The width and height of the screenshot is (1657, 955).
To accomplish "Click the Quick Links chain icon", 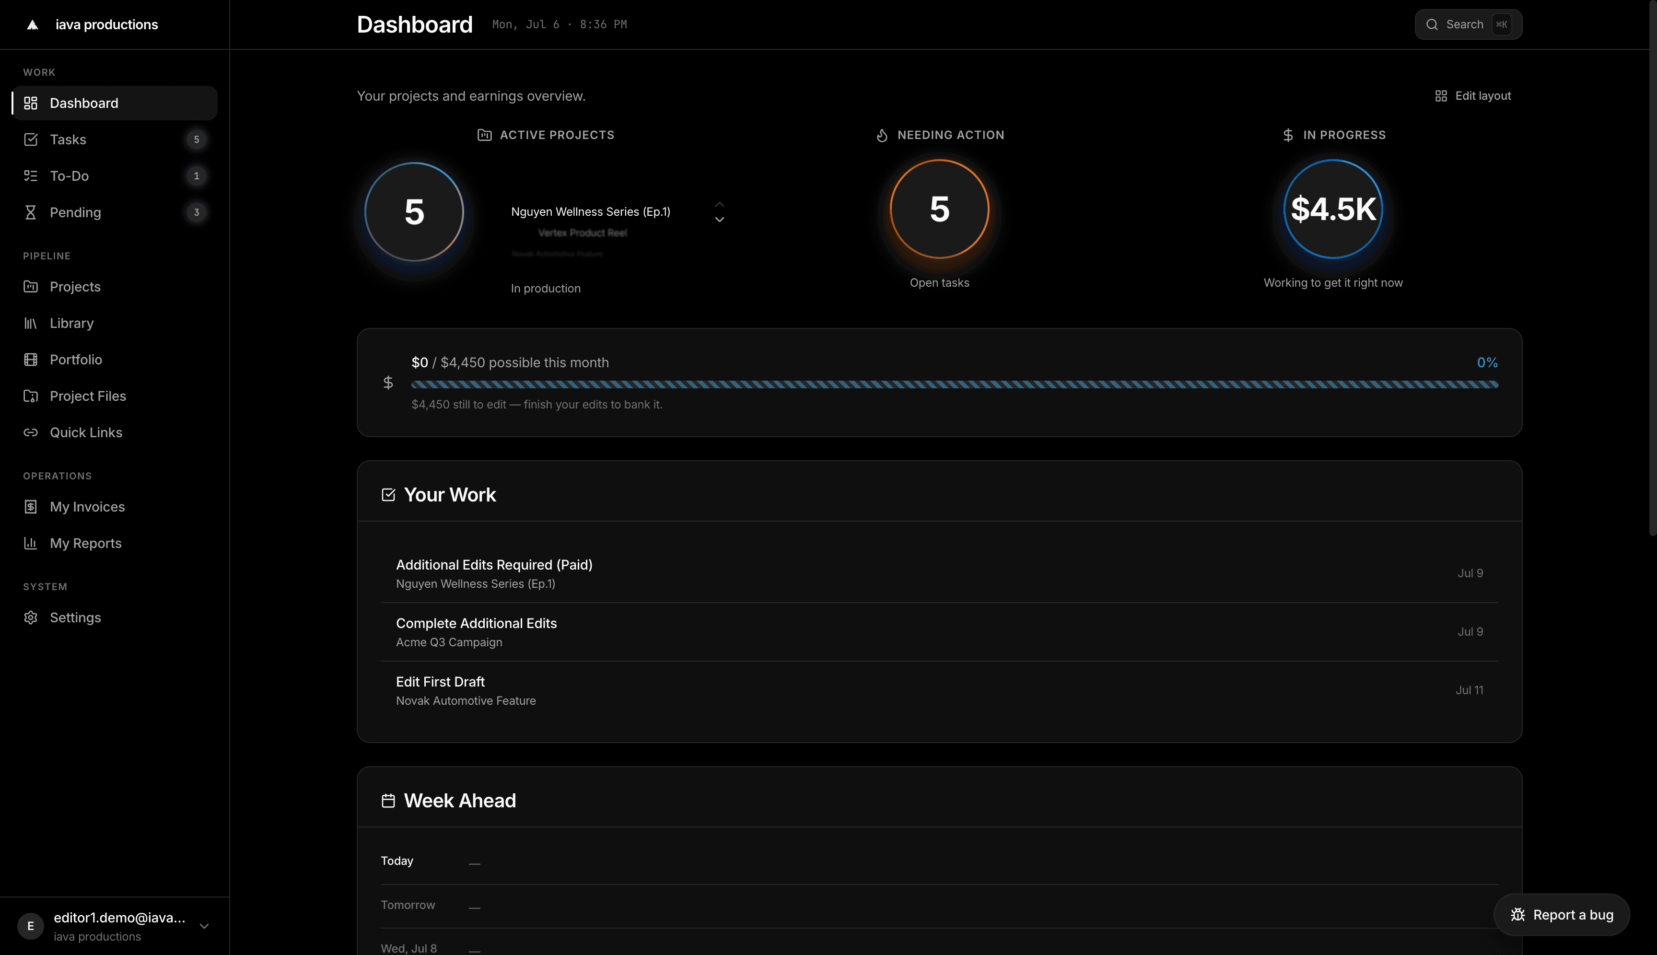I will [x=31, y=432].
